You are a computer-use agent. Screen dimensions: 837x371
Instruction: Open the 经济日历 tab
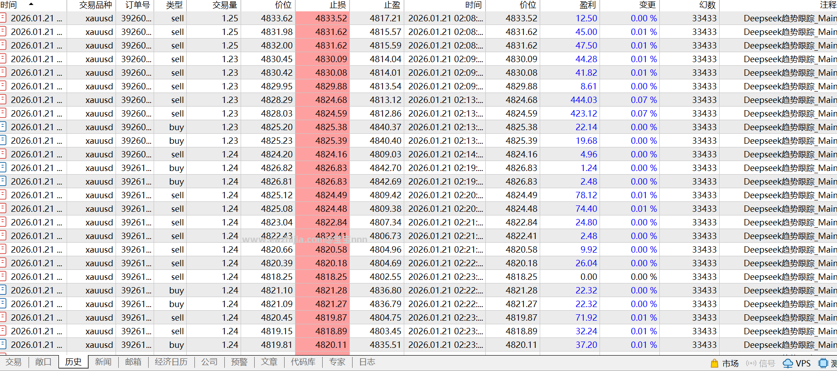(171, 362)
